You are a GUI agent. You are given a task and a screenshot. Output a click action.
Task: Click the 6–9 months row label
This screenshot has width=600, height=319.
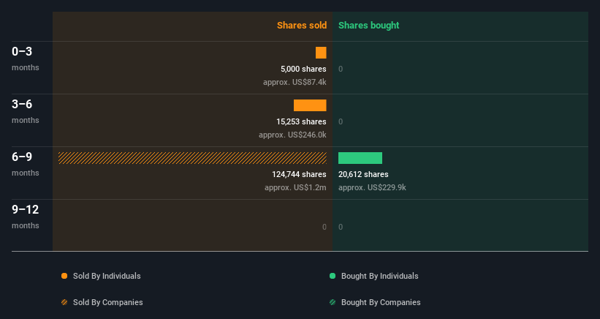(x=26, y=164)
